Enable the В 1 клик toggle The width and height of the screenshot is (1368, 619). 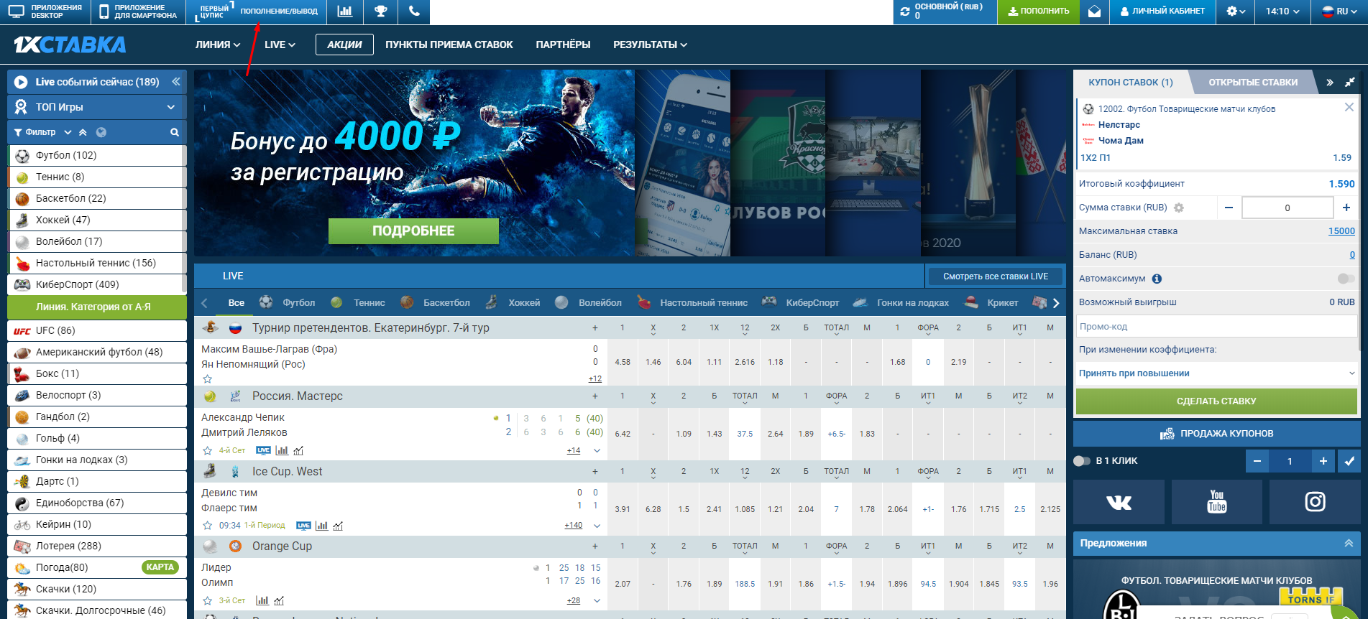point(1082,461)
